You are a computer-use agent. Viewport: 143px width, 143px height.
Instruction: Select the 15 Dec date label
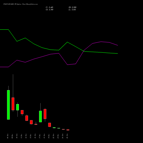31,136
